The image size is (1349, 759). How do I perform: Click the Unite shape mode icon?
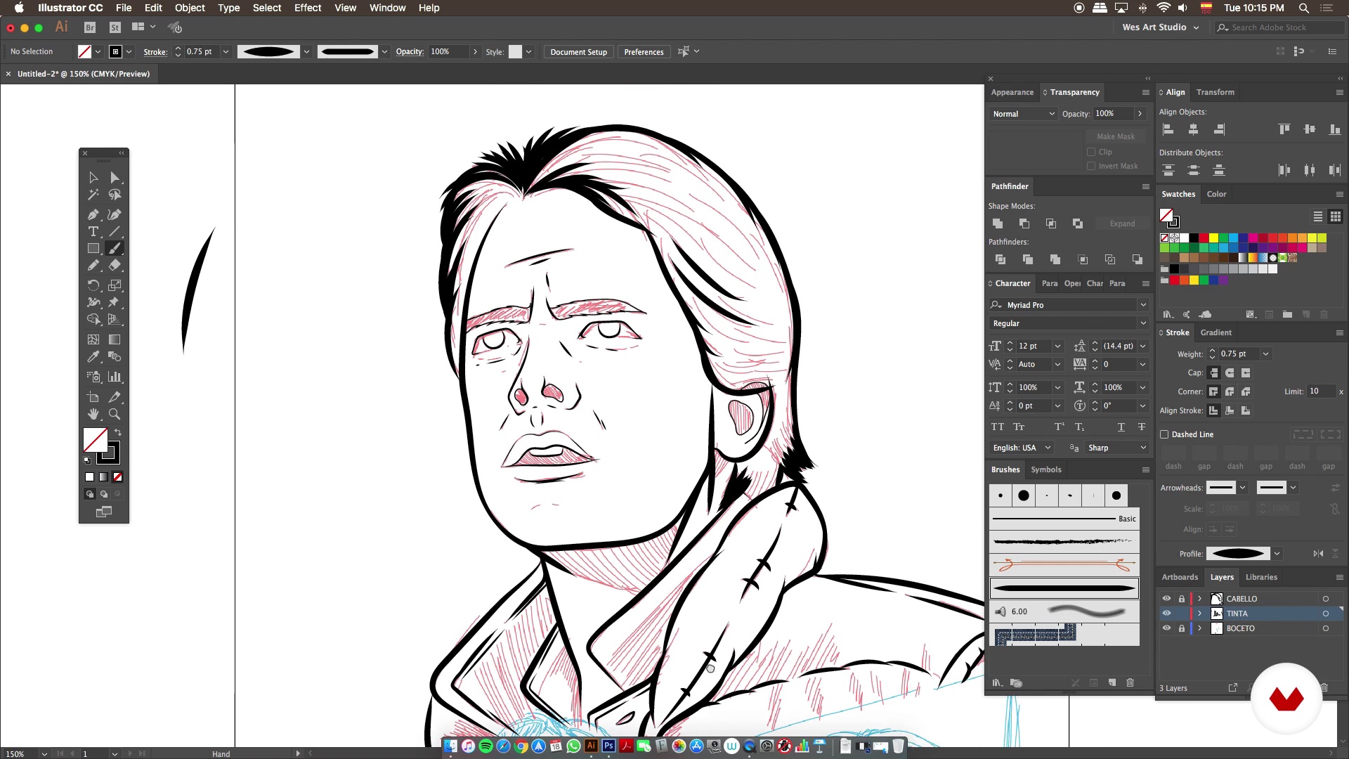click(998, 223)
